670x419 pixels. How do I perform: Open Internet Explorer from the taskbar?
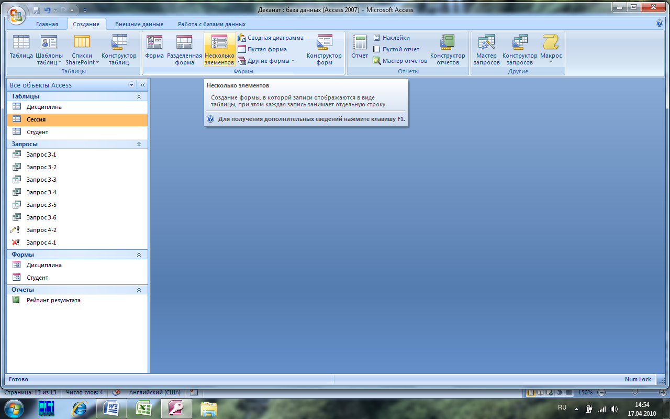click(80, 409)
